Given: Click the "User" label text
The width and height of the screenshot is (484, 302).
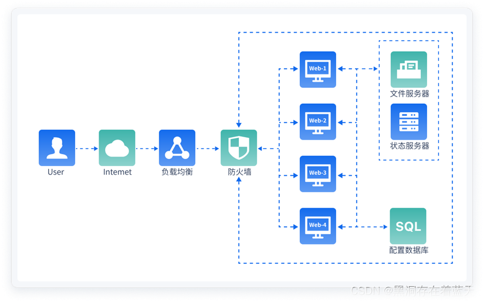Looking at the screenshot, I should 56,172.
